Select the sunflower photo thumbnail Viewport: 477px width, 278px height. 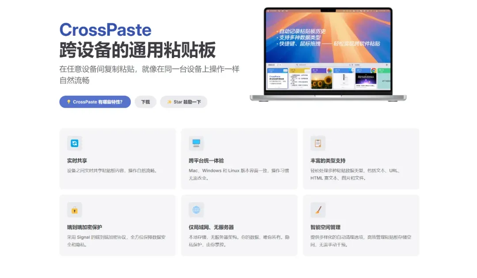coord(322,81)
